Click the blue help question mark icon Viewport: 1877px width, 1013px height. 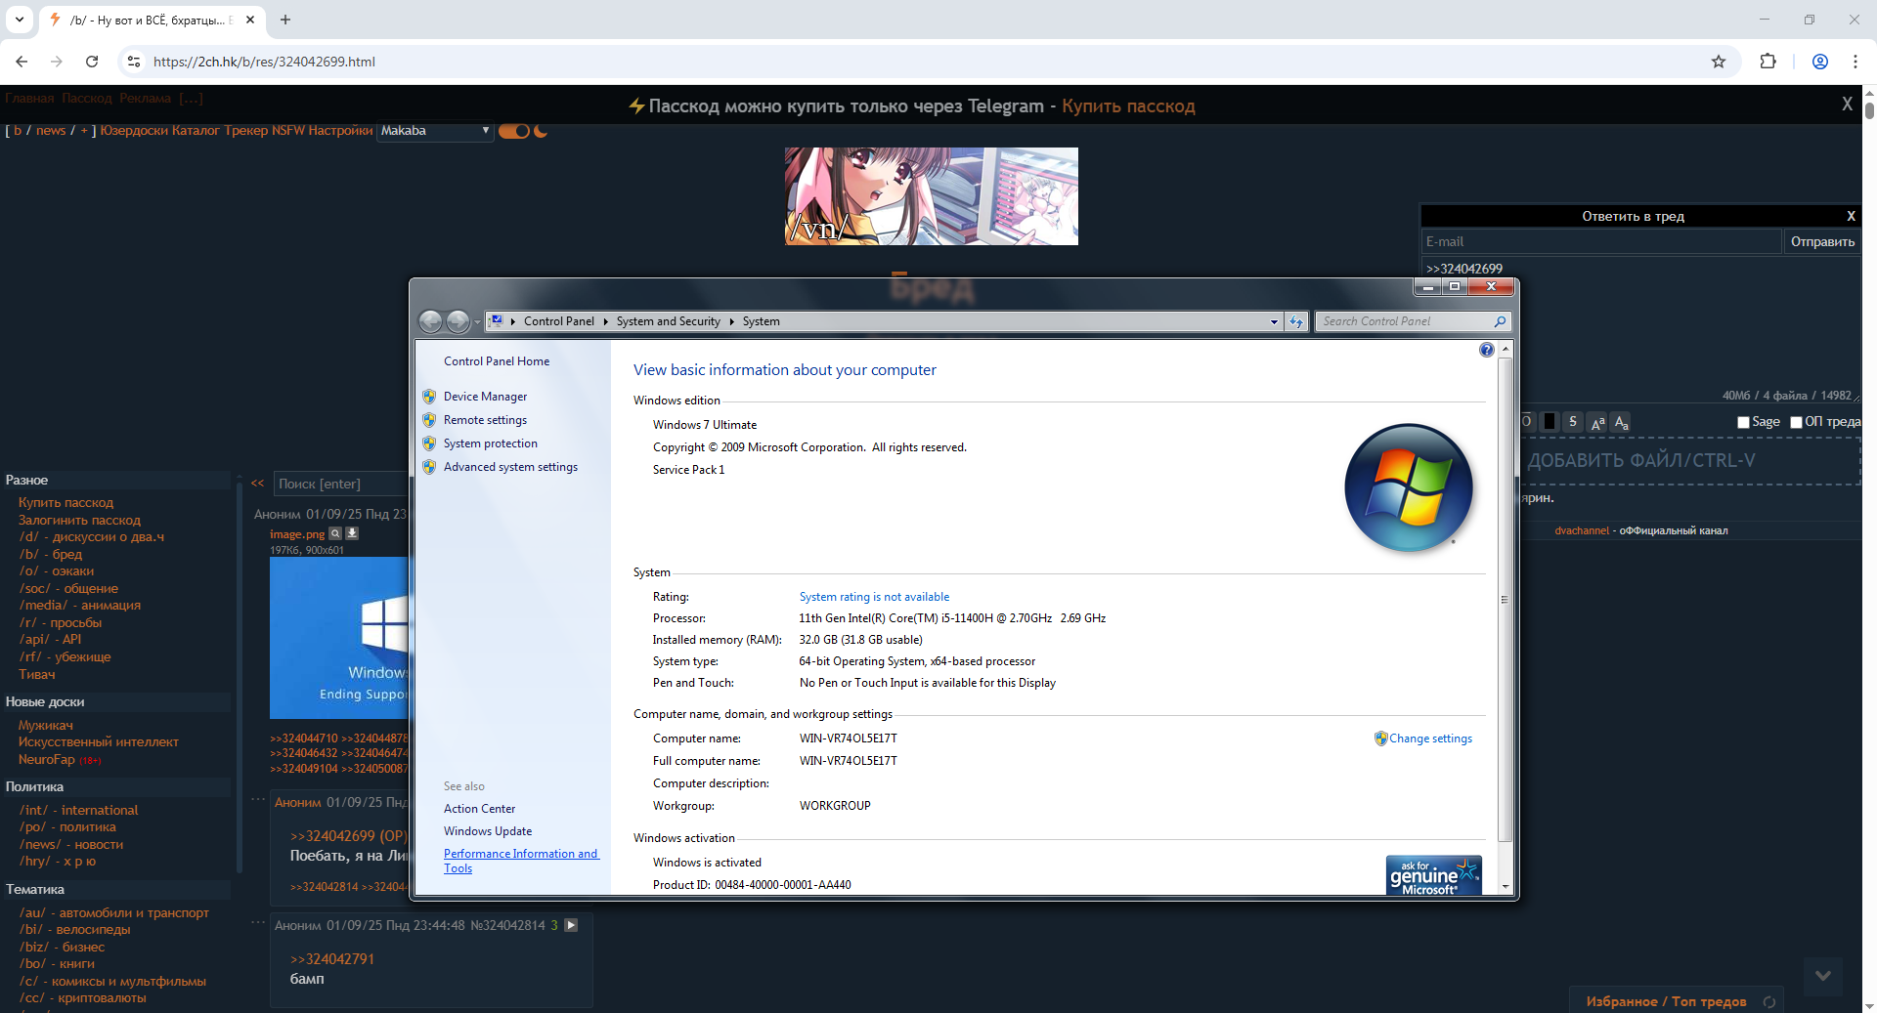click(1487, 350)
